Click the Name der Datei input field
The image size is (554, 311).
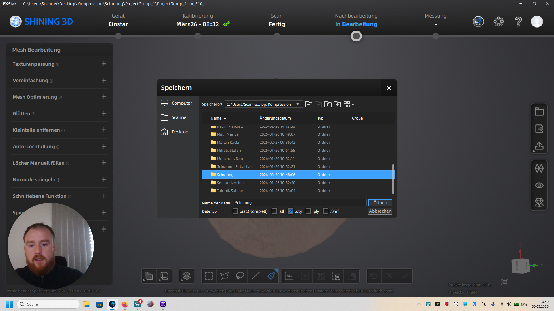click(x=300, y=203)
